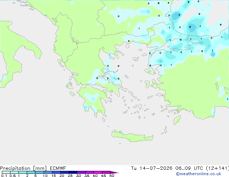This screenshot has height=177, width=229.
Task: Click the '50' legend scale label
Action: (112, 176)
